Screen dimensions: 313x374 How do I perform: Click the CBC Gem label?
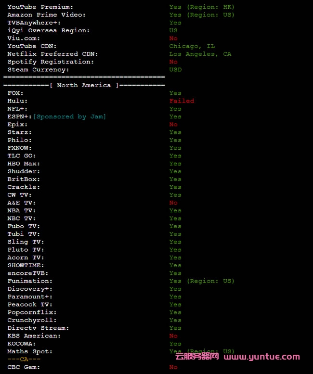pos(24,367)
